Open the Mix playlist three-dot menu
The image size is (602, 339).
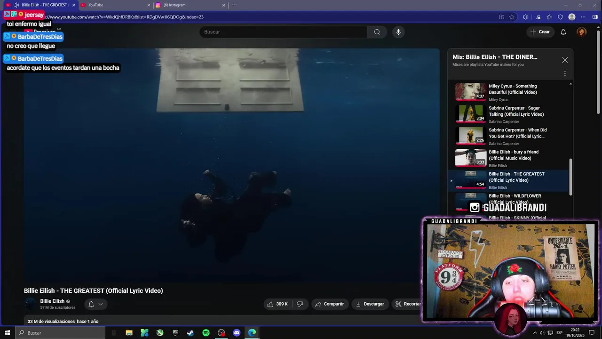point(565,73)
